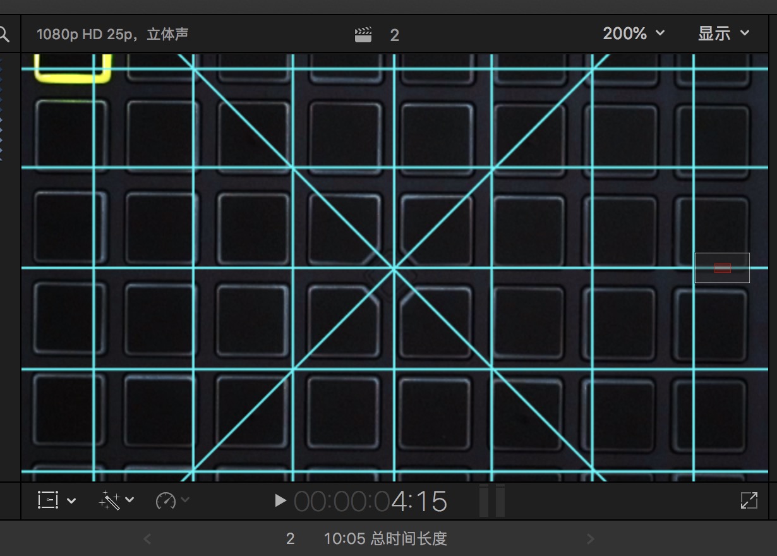Go to next edit with right arrow

[591, 539]
